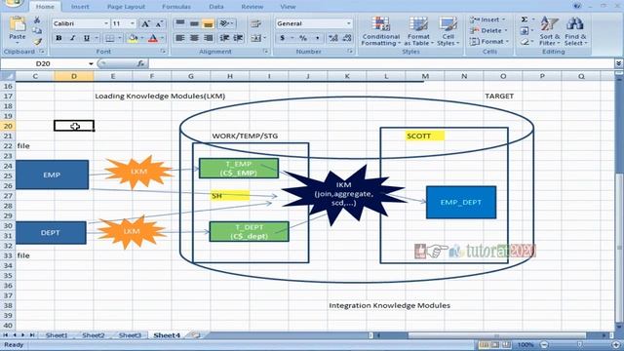
Task: Decrease decimal places
Action: (347, 38)
